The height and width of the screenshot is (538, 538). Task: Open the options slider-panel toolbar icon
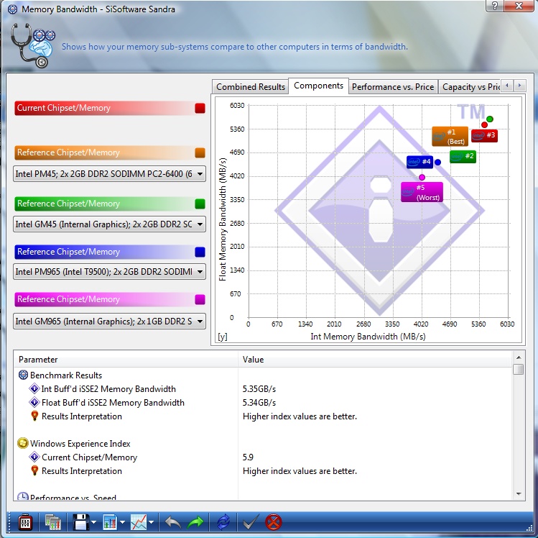[x=24, y=523]
